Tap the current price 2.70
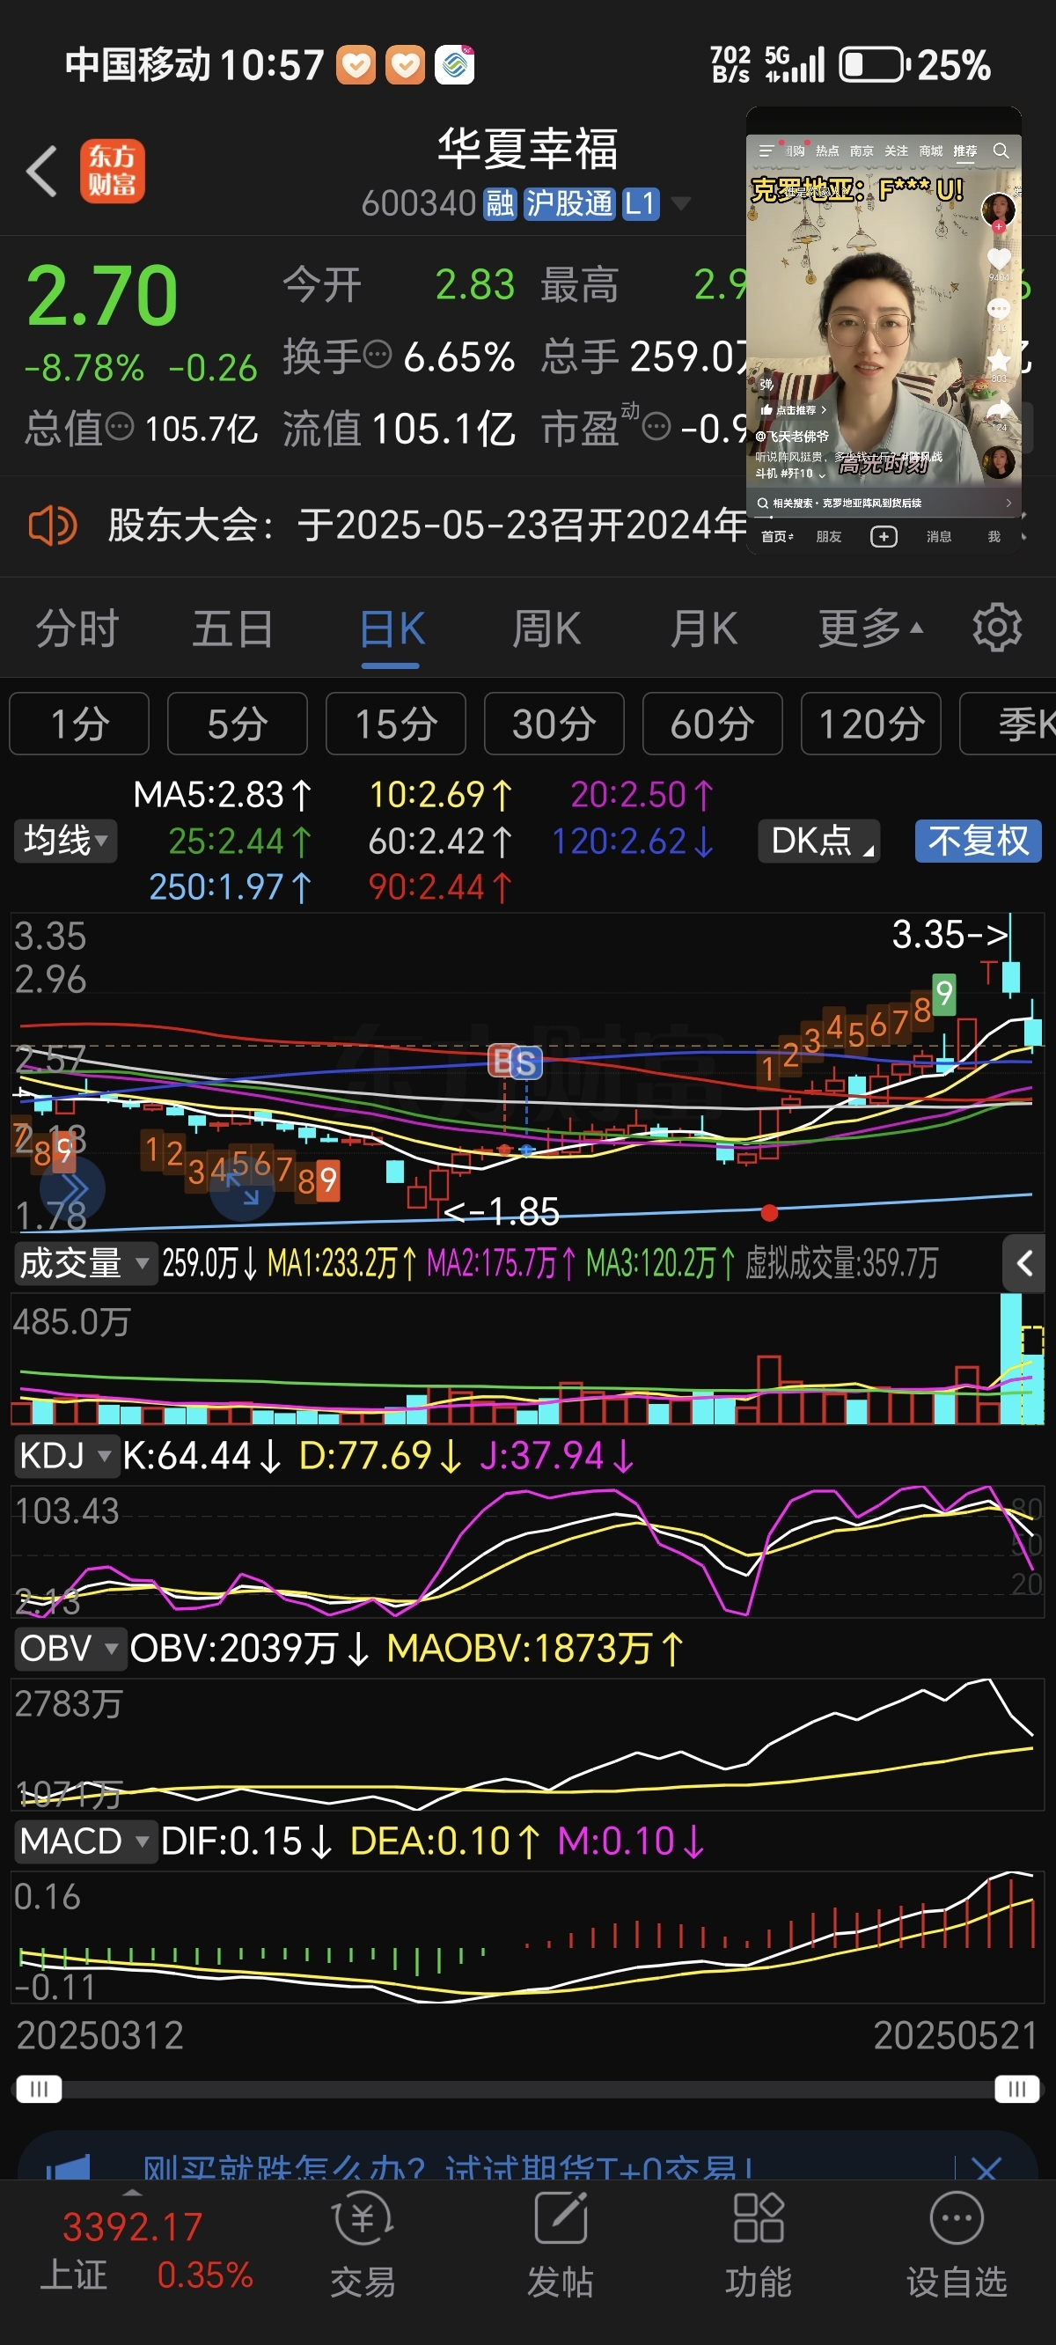Screen dimensions: 1056x2345 pyautogui.click(x=102, y=295)
